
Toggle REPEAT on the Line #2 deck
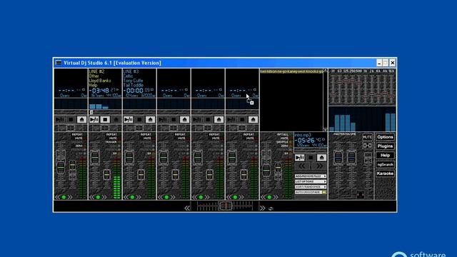111,135
